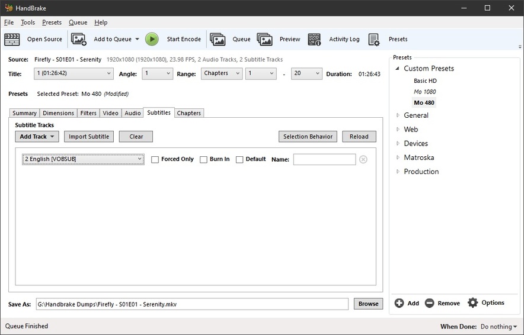
Task: Click the Start Encode label
Action: tap(184, 39)
